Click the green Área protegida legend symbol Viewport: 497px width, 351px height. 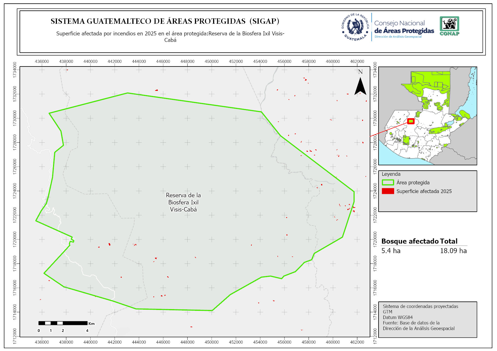[388, 183]
